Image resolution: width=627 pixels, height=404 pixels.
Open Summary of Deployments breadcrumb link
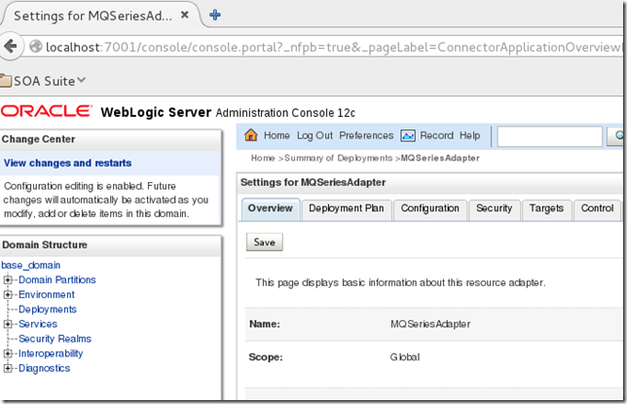click(338, 158)
